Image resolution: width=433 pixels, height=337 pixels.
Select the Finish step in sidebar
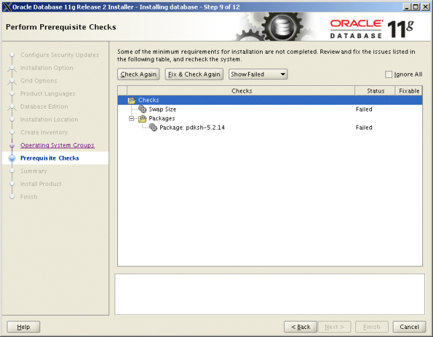(29, 197)
